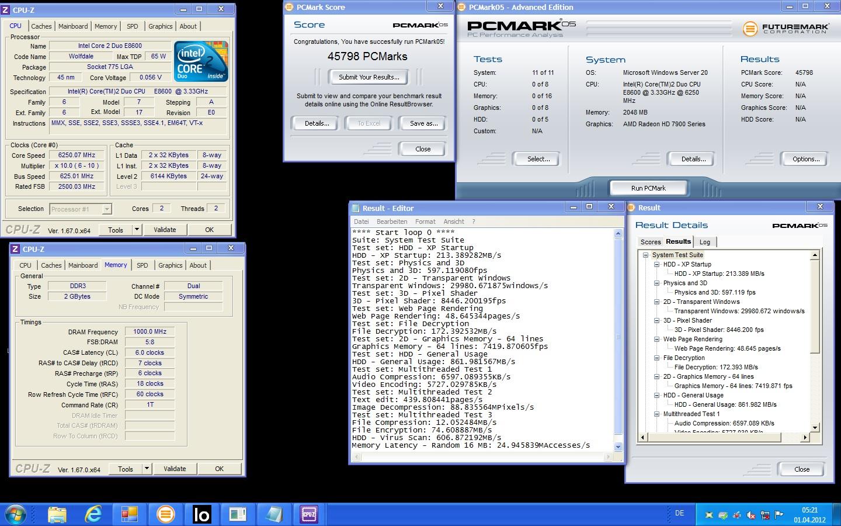
Task: Click the '45798 PCMarks' score text
Action: click(367, 57)
